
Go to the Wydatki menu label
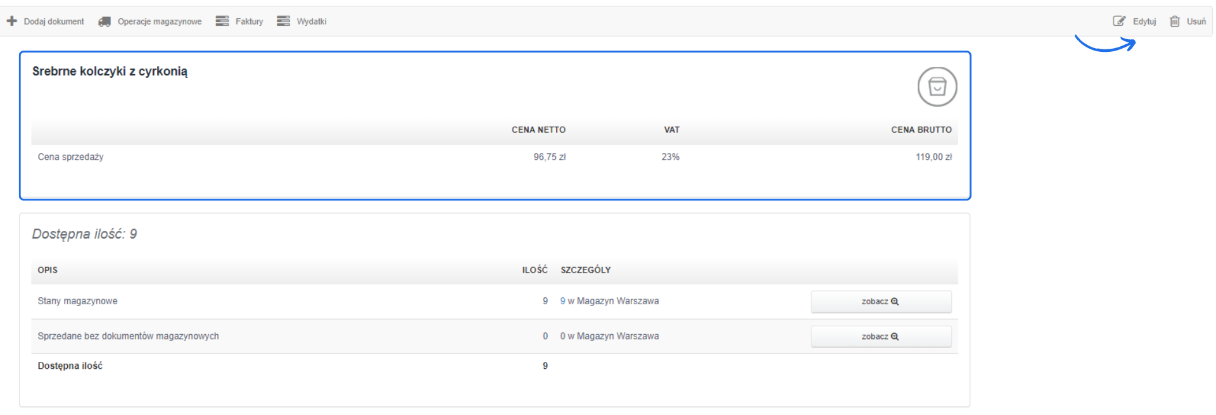[312, 22]
